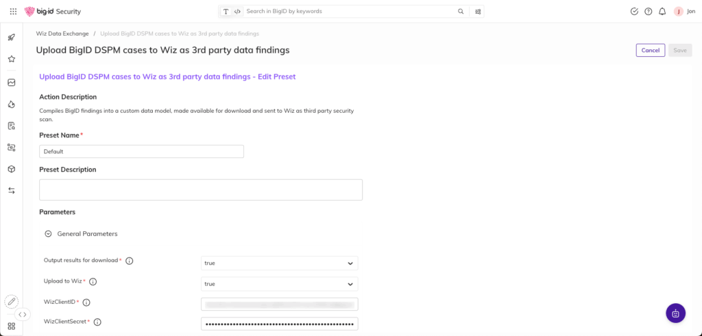Switch search to text mode
The image size is (702, 336).
coord(226,12)
